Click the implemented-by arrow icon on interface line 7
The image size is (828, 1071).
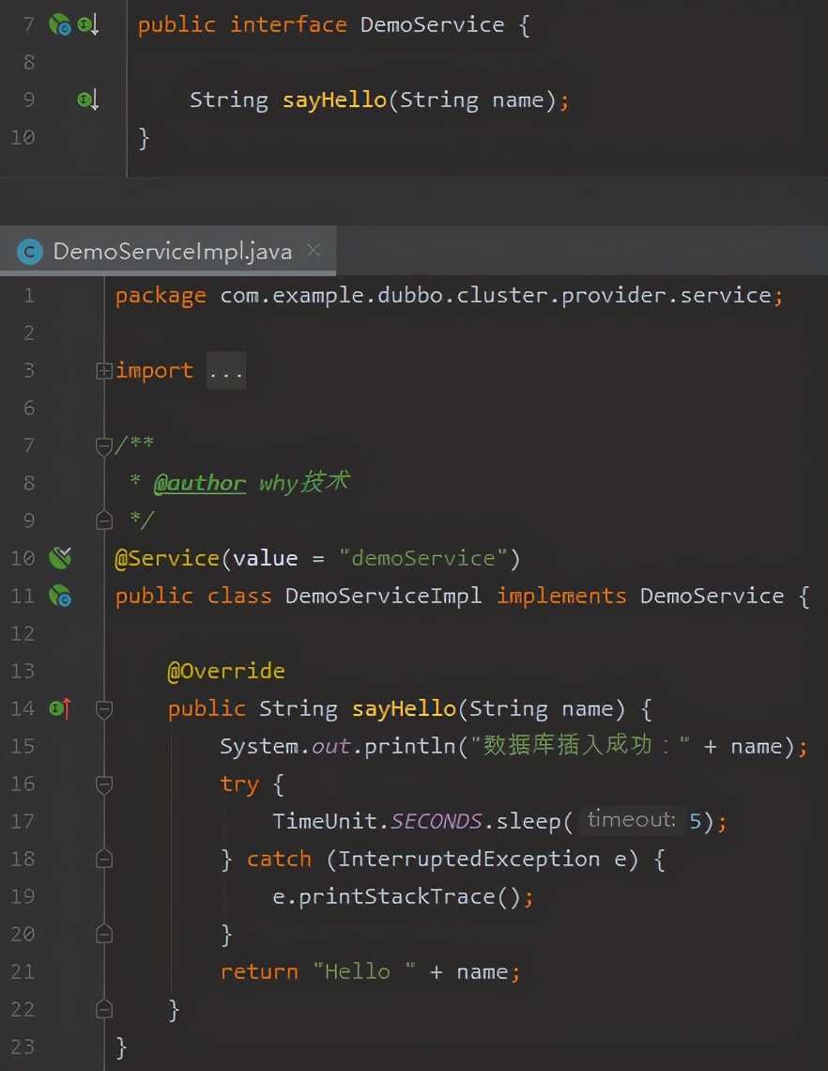(x=89, y=25)
